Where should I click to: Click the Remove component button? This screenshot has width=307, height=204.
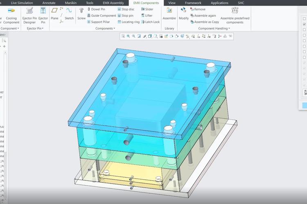[197, 9]
